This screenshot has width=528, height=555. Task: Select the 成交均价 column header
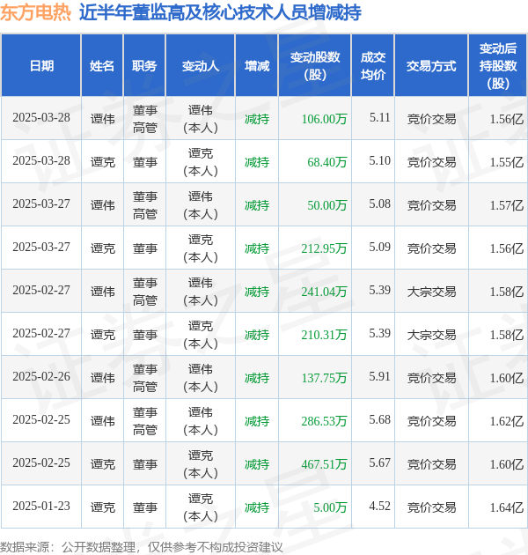tap(373, 66)
